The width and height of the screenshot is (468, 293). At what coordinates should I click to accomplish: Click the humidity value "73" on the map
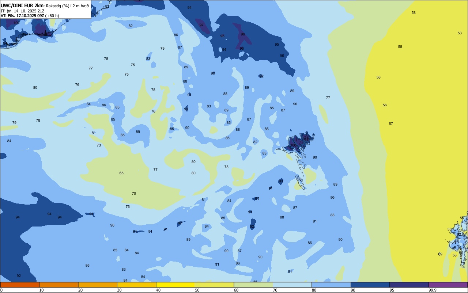pyautogui.click(x=99, y=145)
